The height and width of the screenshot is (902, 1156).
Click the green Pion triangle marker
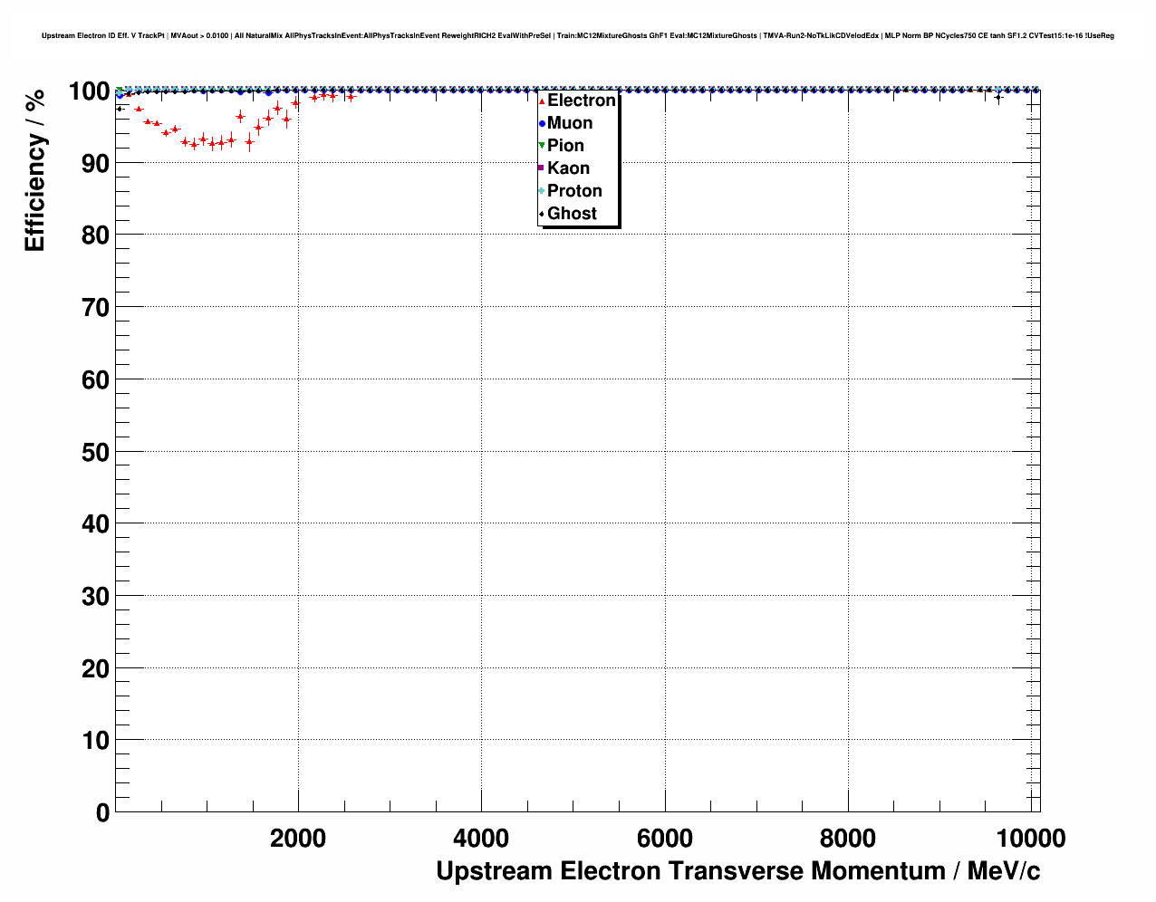point(542,146)
